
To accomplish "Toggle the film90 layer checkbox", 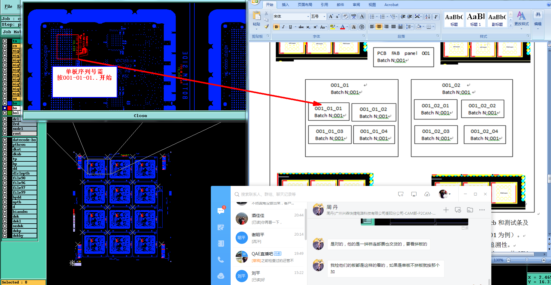I will [x=5, y=178].
